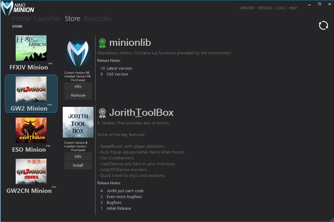View LOGS from the top bar

(280, 8)
